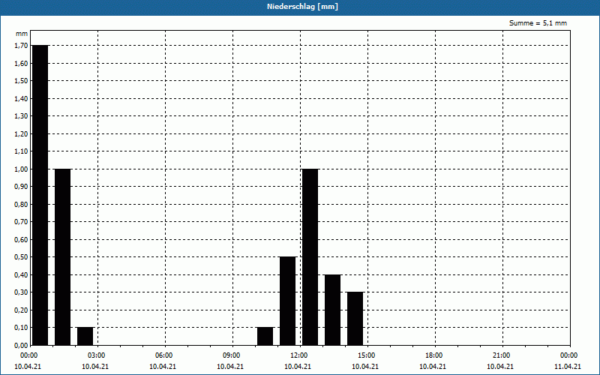
Task: Click the 1,70 mm bar starting at 00:00
Action: click(40, 195)
